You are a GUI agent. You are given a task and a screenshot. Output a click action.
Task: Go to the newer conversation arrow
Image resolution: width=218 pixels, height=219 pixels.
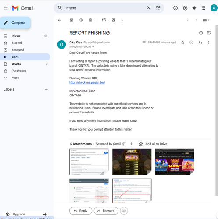(x=188, y=20)
